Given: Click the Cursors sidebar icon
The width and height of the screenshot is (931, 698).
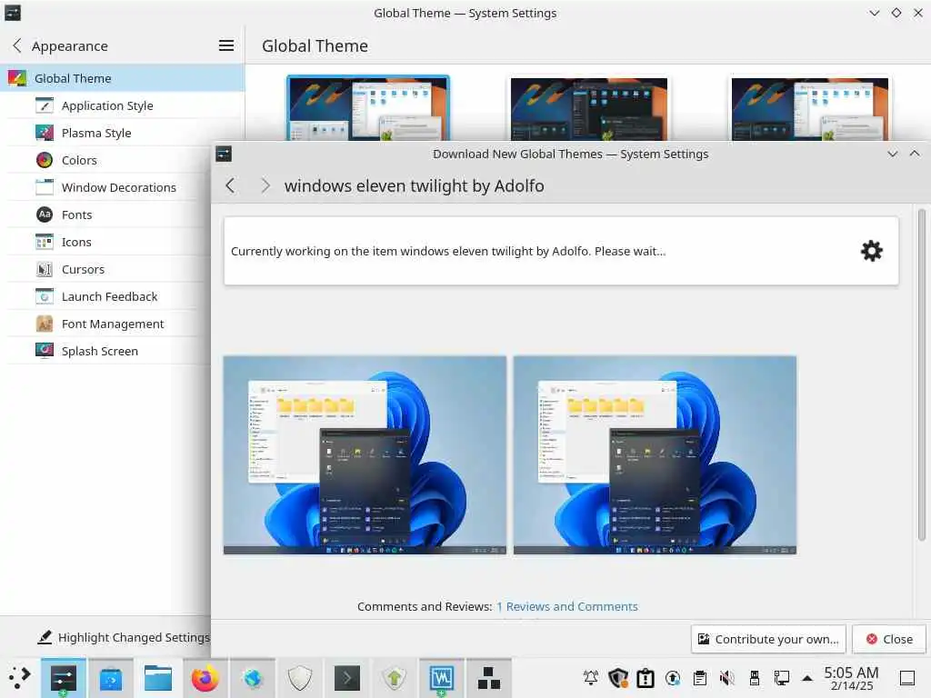Looking at the screenshot, I should click(x=45, y=269).
